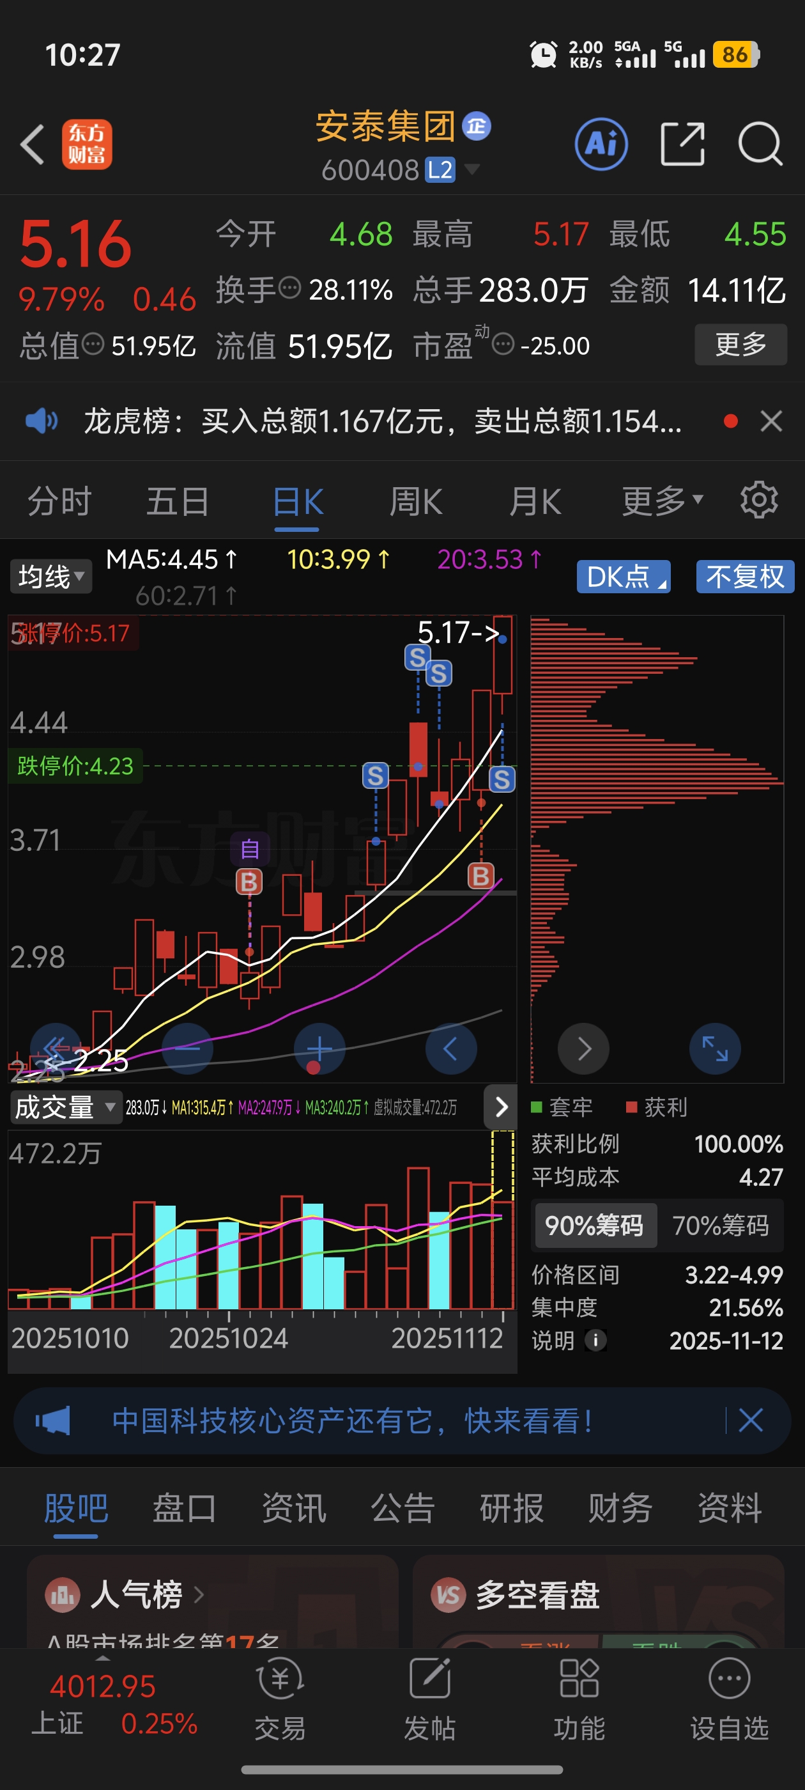Tap the eye icon beside 换手
This screenshot has height=1790, width=805.
tap(289, 286)
